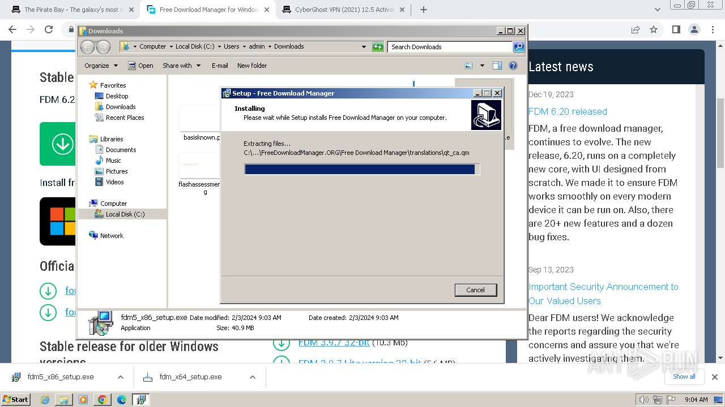Click the installation progress bar

click(362, 170)
